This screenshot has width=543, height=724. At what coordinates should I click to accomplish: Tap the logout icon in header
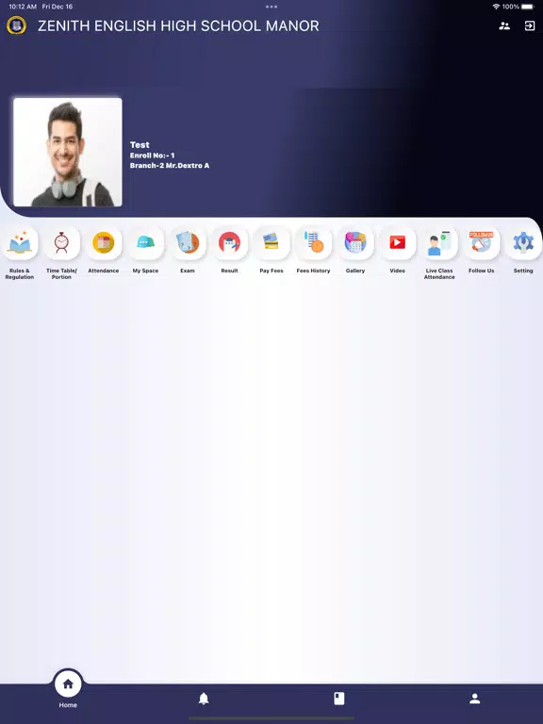point(530,25)
